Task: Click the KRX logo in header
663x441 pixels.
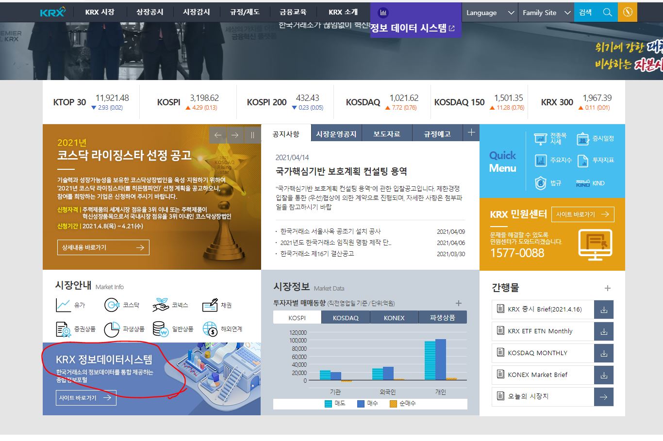Action: tap(52, 12)
